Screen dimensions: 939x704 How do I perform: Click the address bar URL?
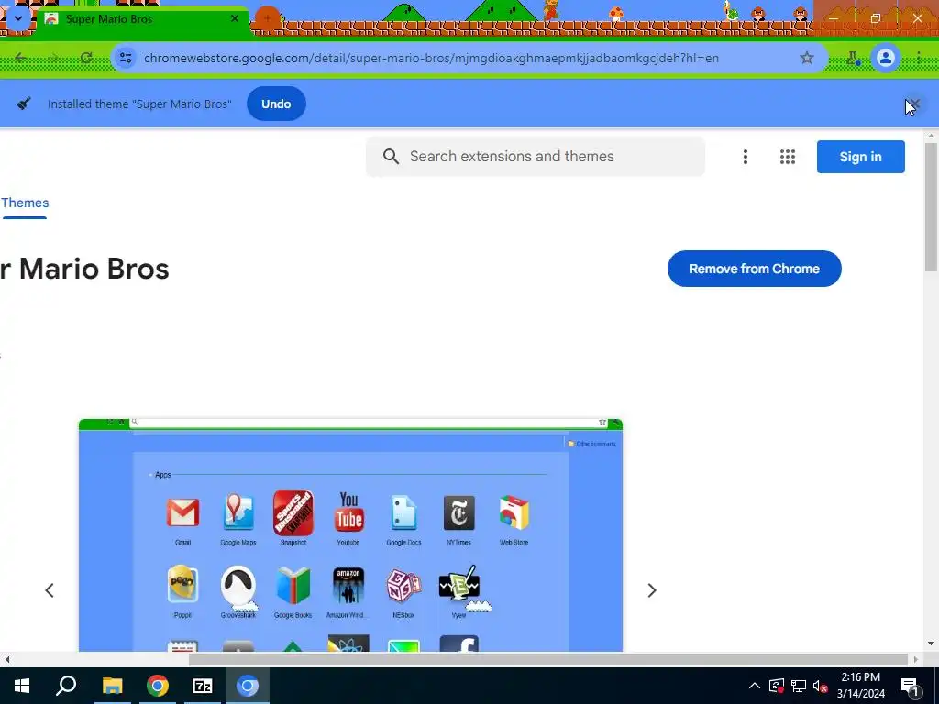pyautogui.click(x=431, y=58)
